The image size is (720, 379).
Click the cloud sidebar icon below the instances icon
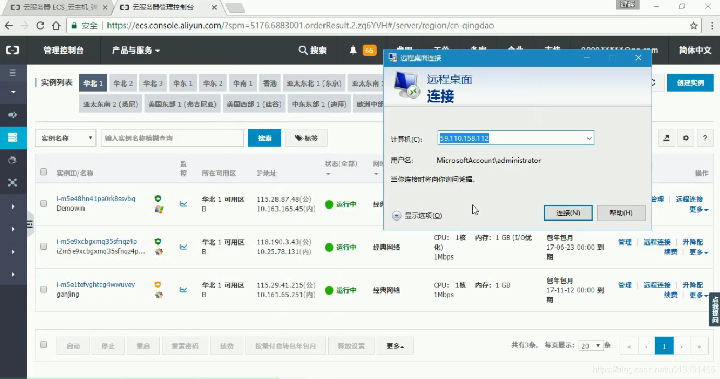[x=13, y=160]
